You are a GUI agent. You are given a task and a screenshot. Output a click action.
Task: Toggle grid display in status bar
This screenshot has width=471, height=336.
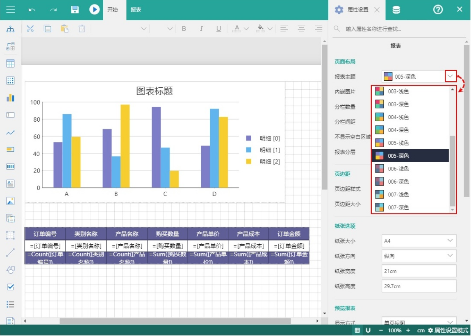357,330
